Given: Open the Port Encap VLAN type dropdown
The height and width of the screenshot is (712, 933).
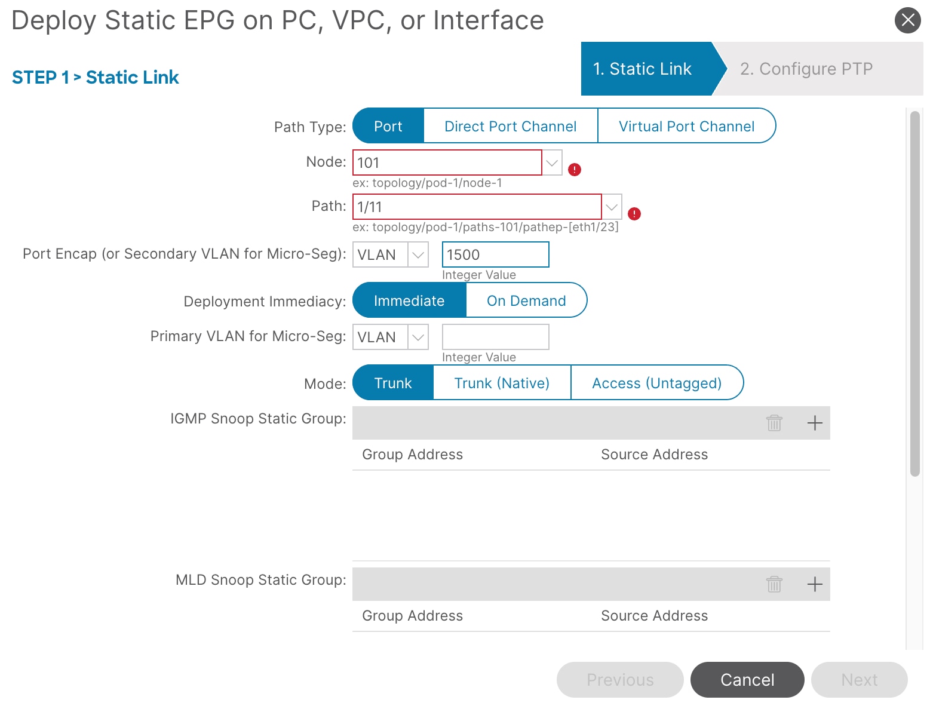Looking at the screenshot, I should pyautogui.click(x=418, y=254).
